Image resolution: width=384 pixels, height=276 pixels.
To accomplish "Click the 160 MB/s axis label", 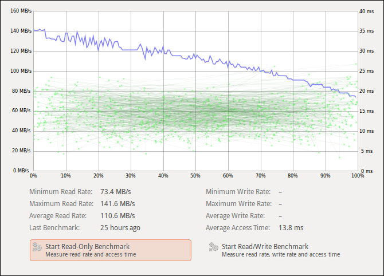I will coord(21,11).
